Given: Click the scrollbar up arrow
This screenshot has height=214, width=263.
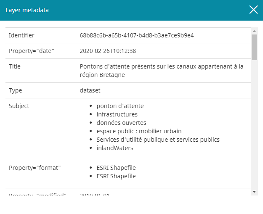Looking at the screenshot, I should (x=254, y=31).
